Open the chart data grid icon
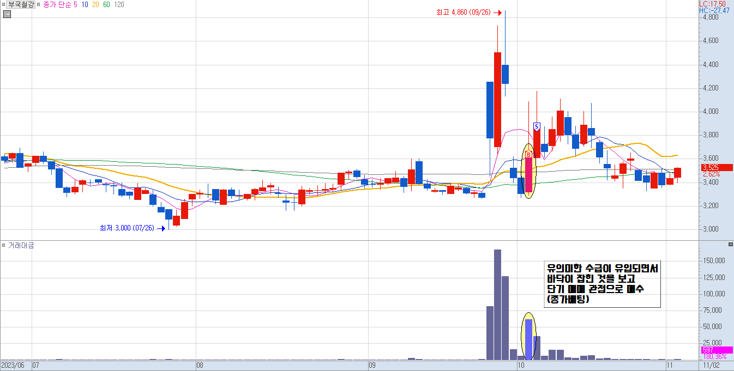This screenshot has height=371, width=734. [x=7, y=14]
